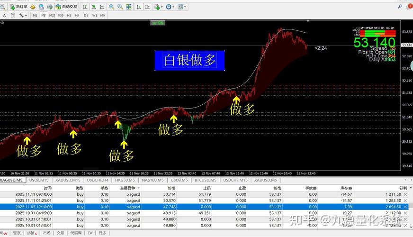Viewport: 413px width, 237px height.
Task: Switch timeframe to M5
Action: (44, 16)
